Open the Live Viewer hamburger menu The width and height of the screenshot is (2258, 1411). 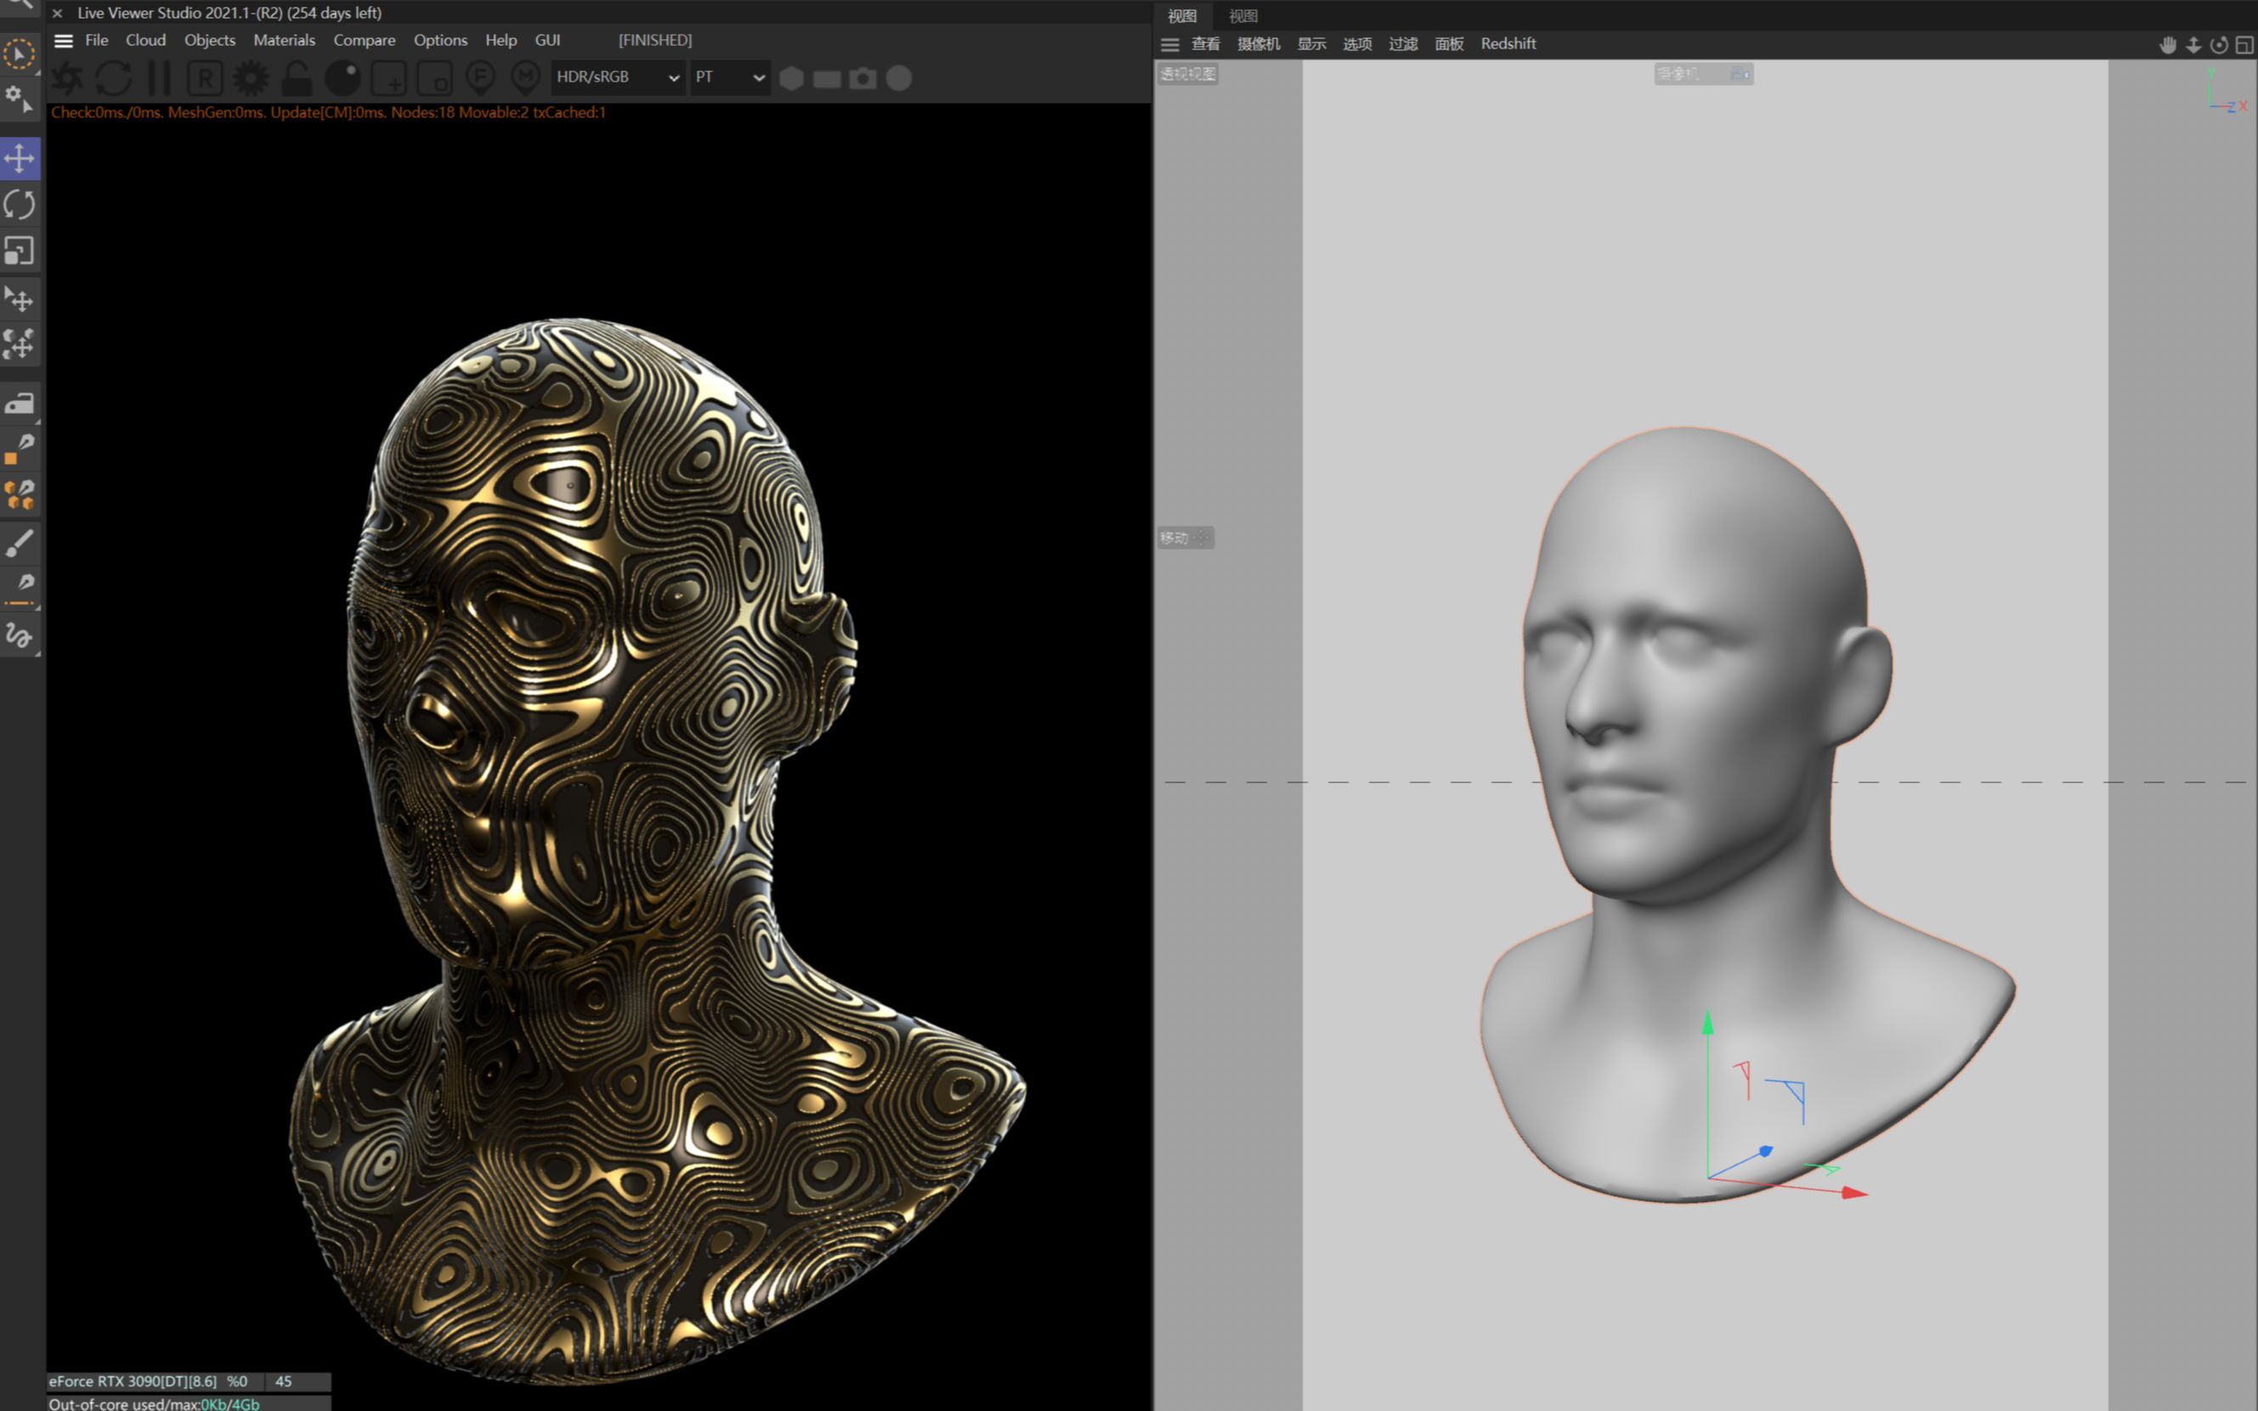(x=64, y=40)
